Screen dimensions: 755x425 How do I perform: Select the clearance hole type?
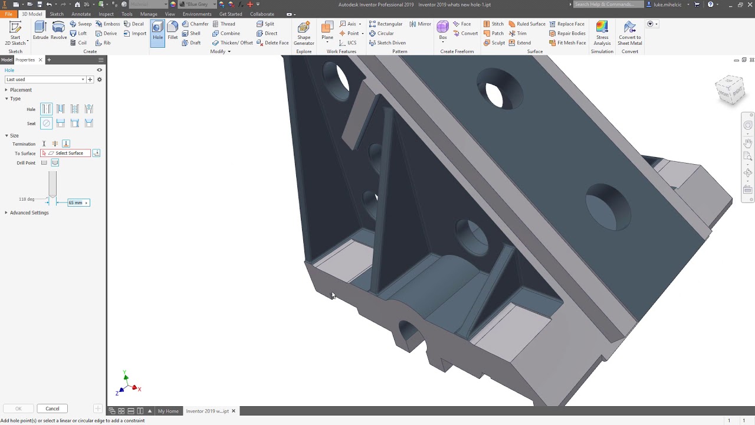[x=61, y=109]
